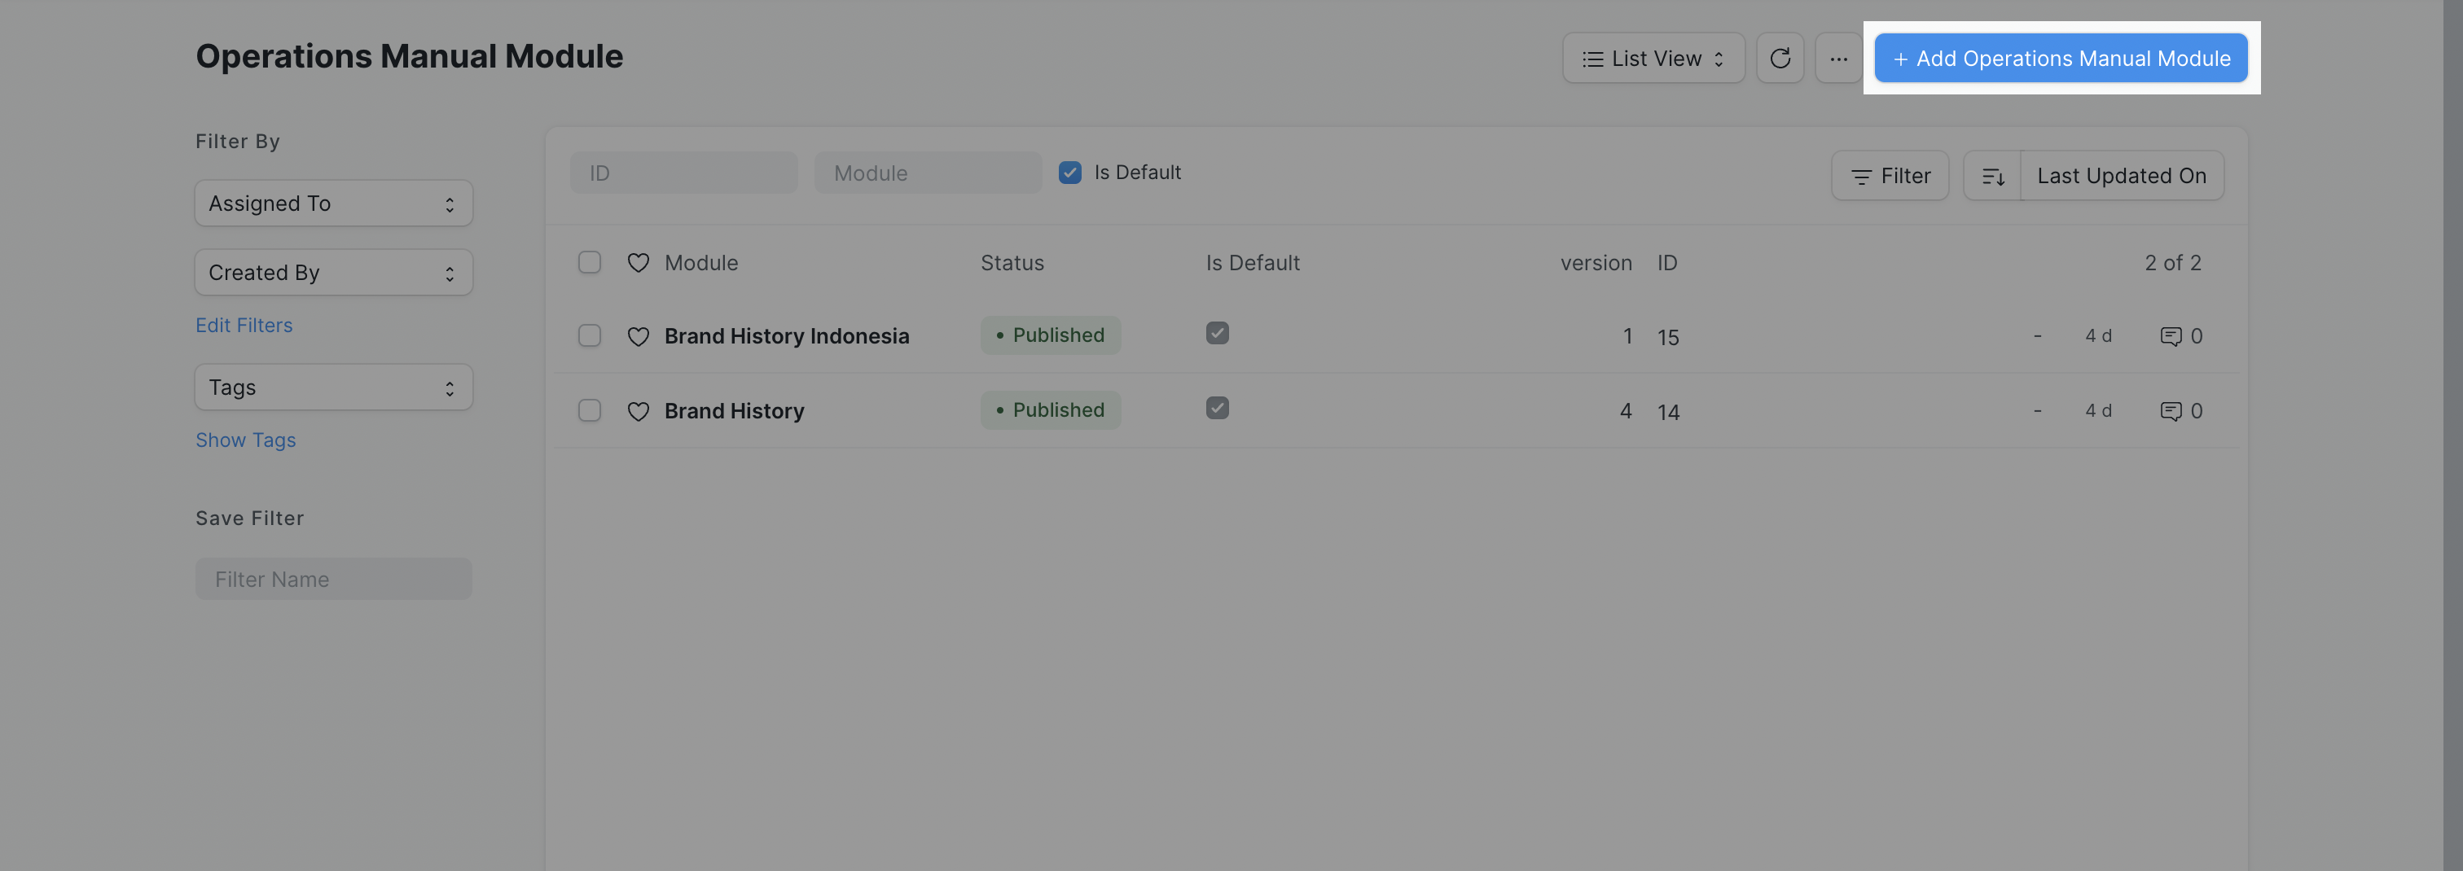Click Published status on Brand History row
Image resolution: width=2463 pixels, height=871 pixels.
(1050, 410)
